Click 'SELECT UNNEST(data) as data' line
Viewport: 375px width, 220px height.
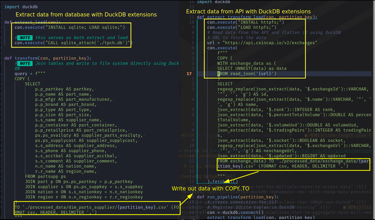pyautogui.click(x=252, y=69)
